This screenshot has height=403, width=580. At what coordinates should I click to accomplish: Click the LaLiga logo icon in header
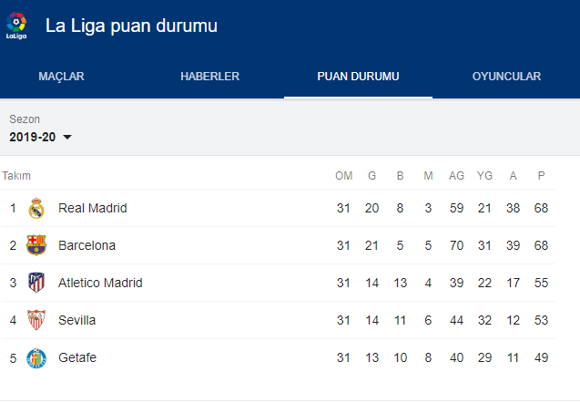click(16, 26)
